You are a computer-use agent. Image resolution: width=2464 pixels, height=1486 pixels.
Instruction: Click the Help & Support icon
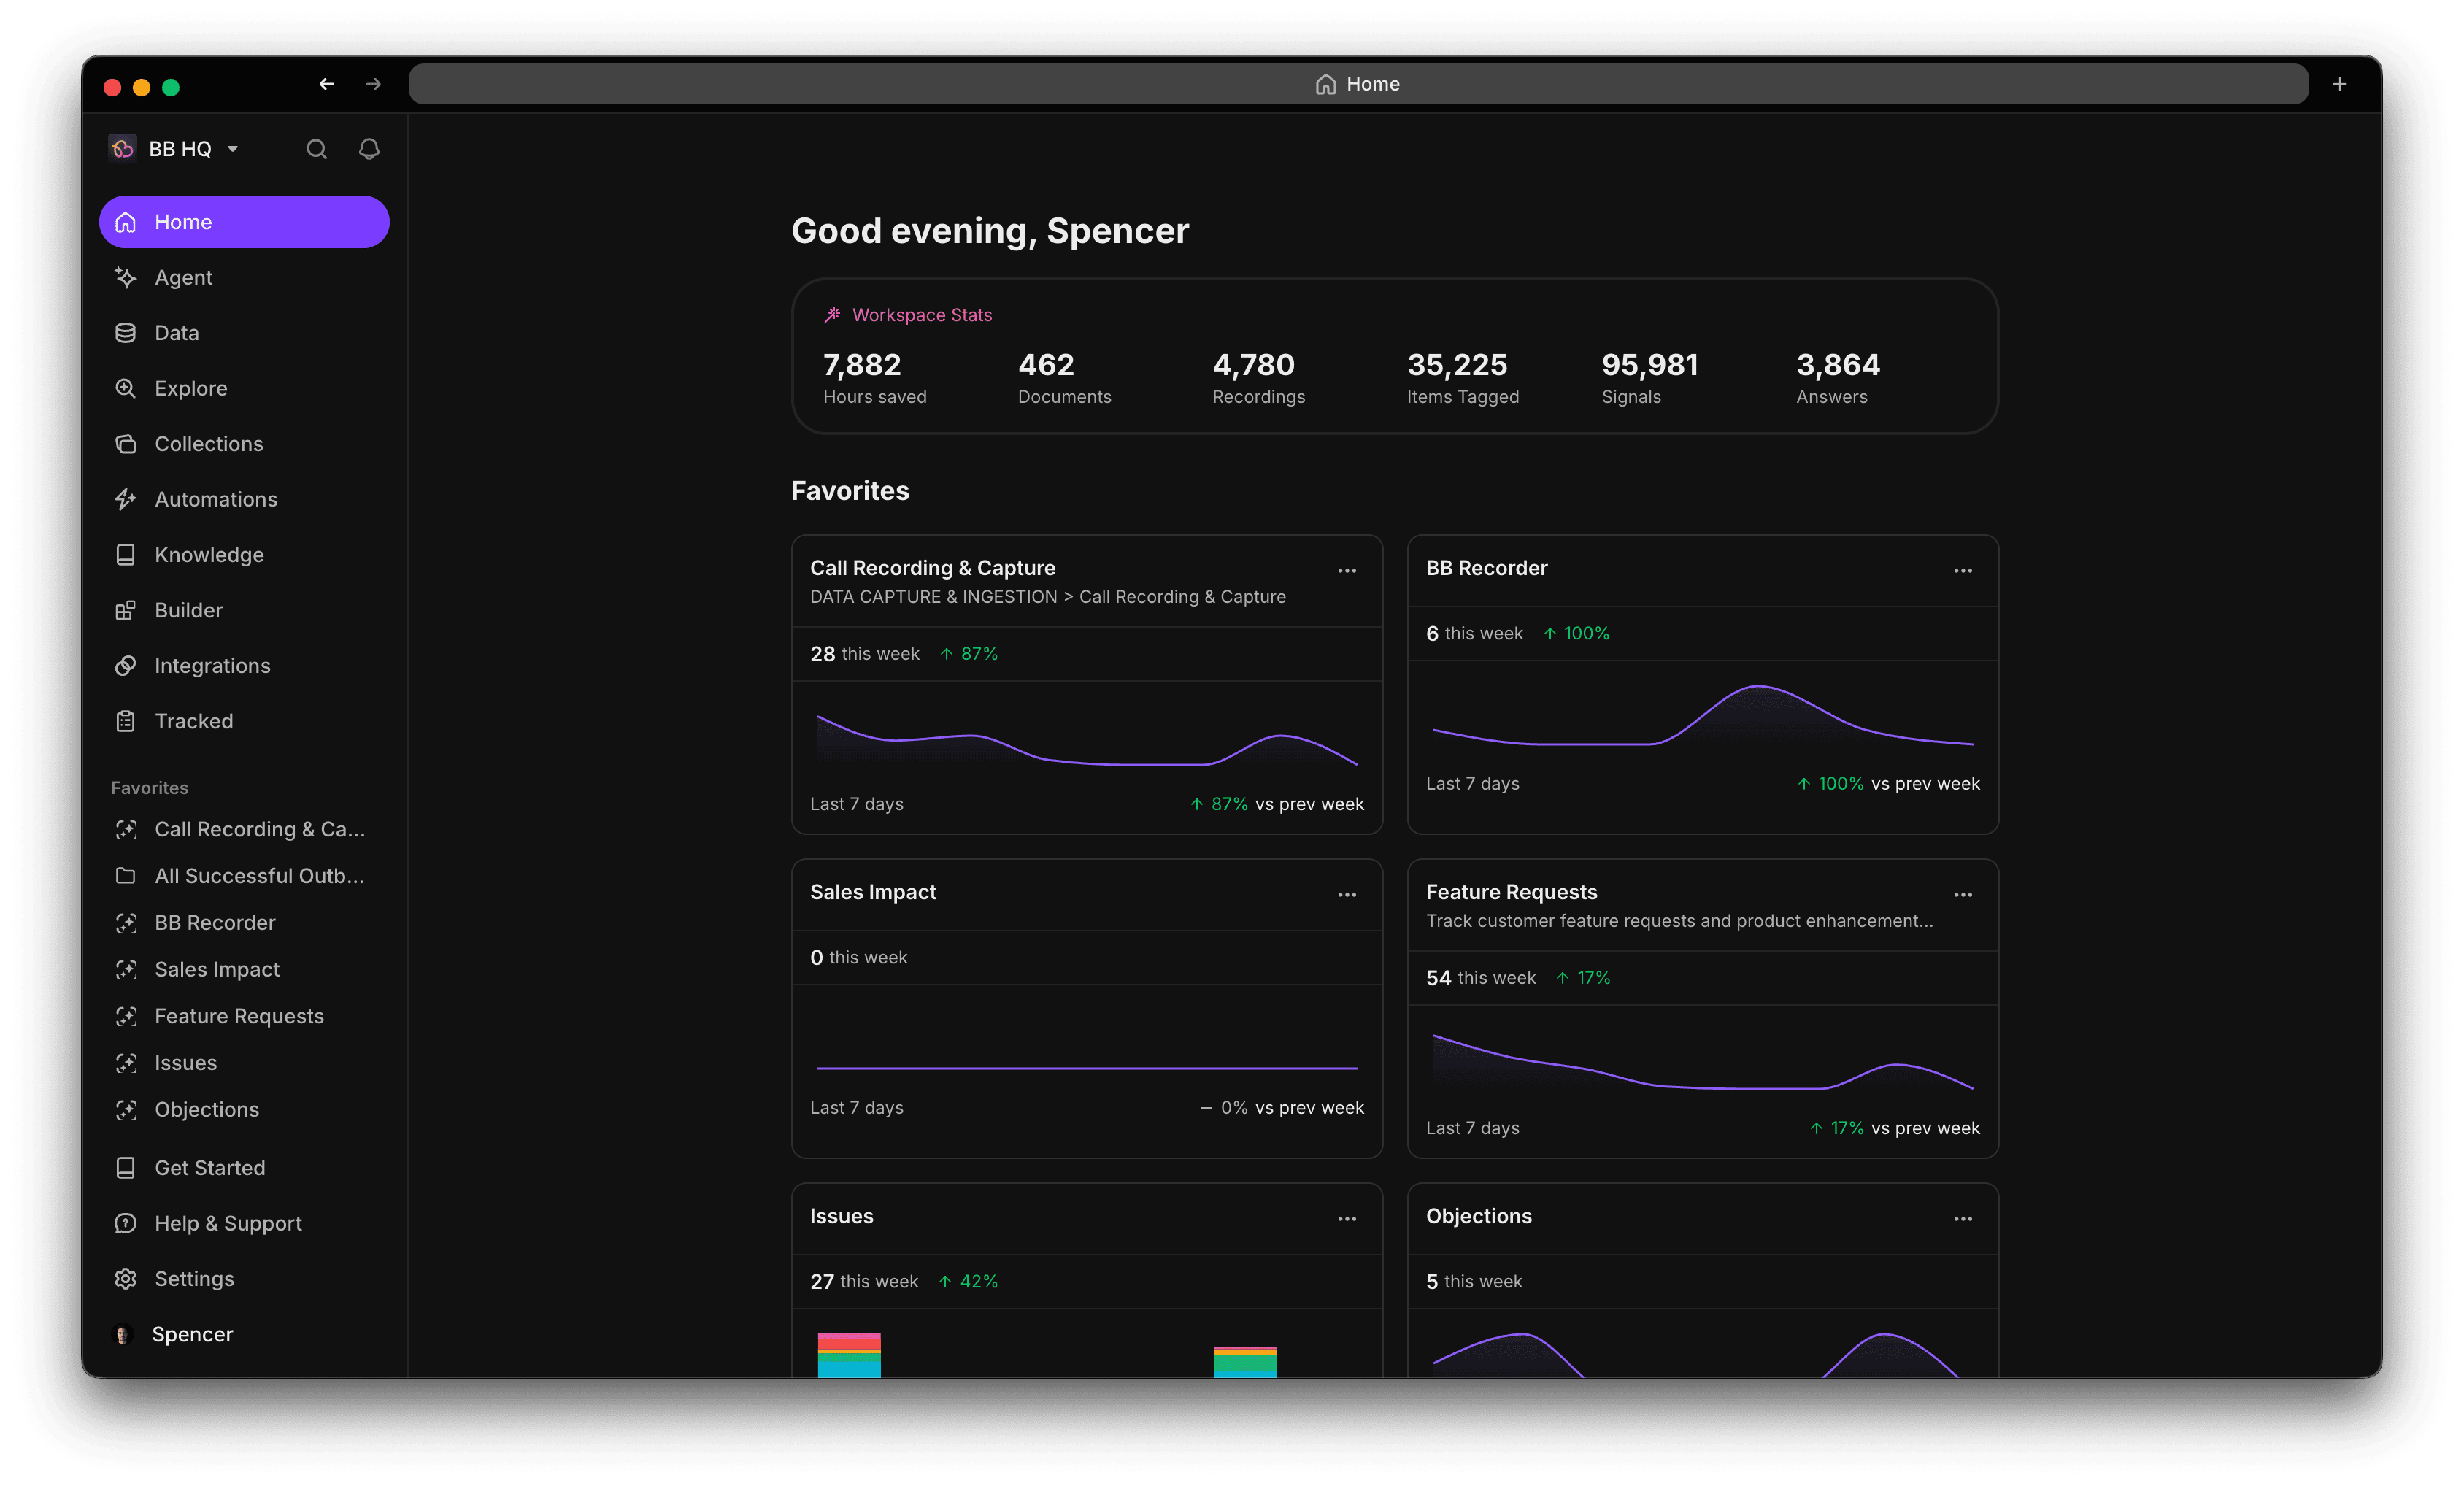125,1223
